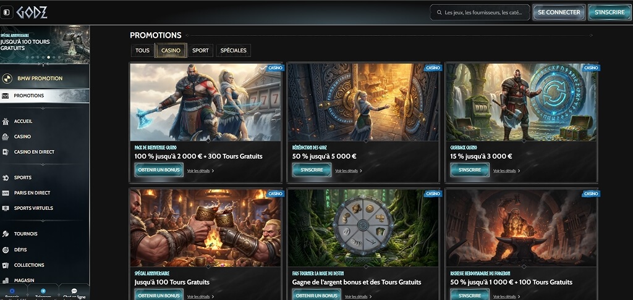Viewport: 633px width, 300px height.
Task: Open Sports via the soccer ball icon
Action: [5, 177]
